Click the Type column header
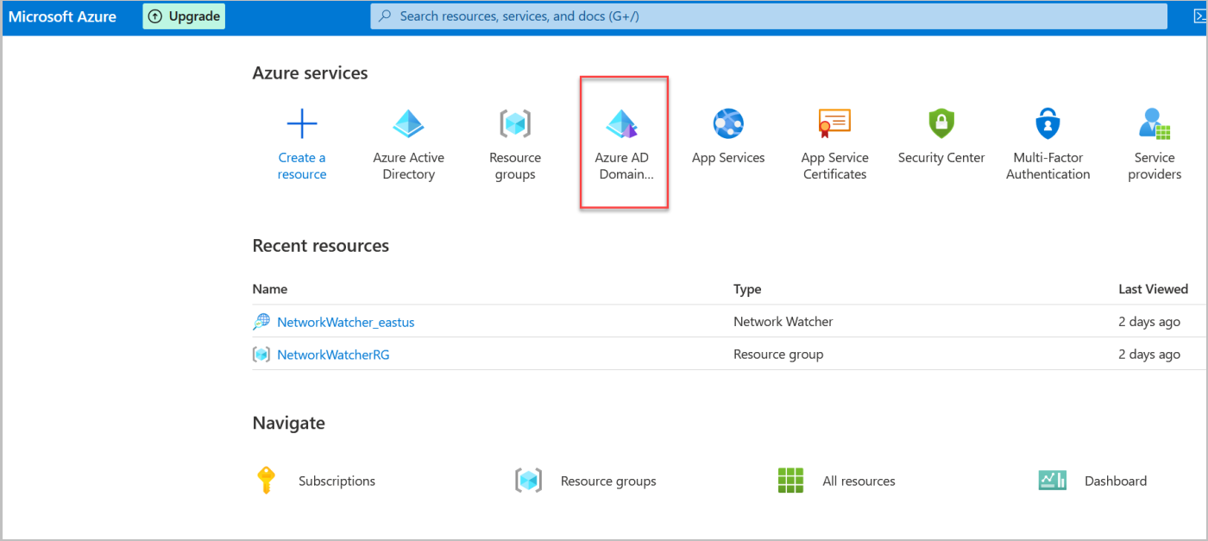The width and height of the screenshot is (1208, 541). 747,289
